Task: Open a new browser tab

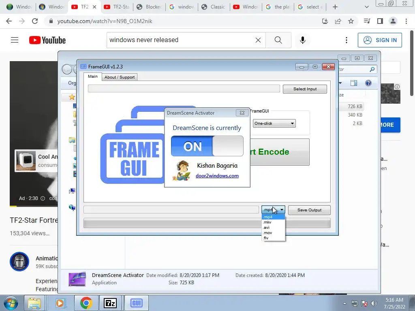Action: pyautogui.click(x=335, y=7)
